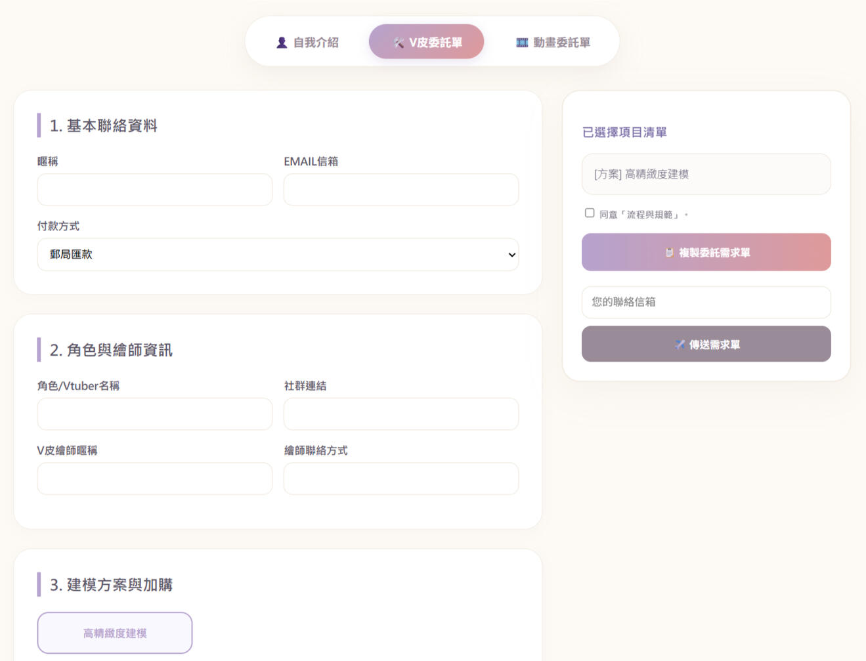The image size is (866, 661).
Task: Open the 付款方式 dropdown showing 郵局匯款
Action: (278, 255)
